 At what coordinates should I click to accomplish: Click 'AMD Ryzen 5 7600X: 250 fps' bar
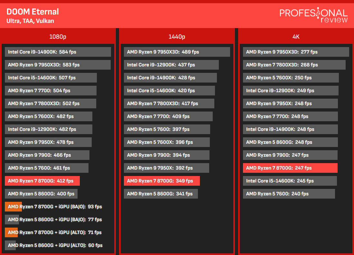click(x=291, y=78)
